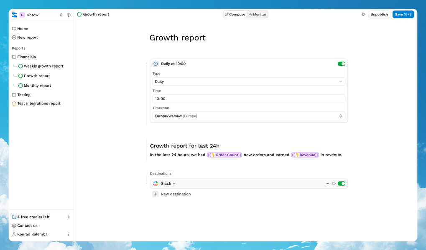Click the Contact us lifebuoy icon
The width and height of the screenshot is (426, 250).
tap(14, 225)
